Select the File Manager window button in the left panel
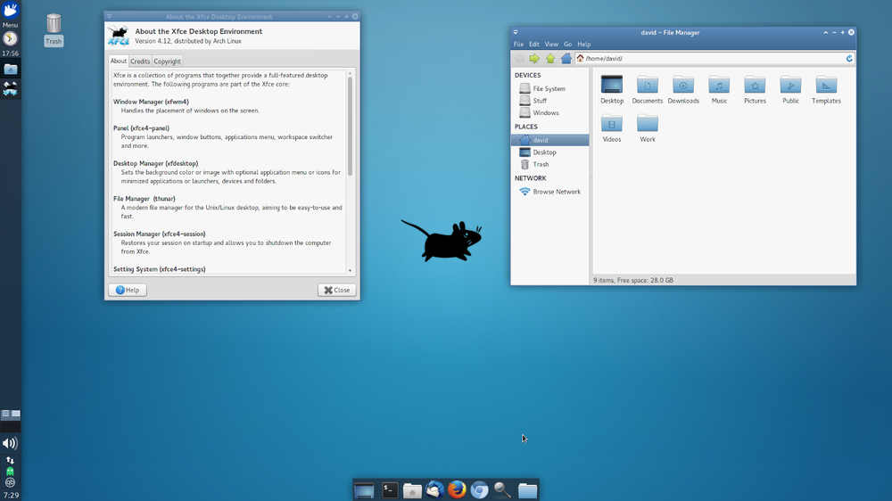This screenshot has width=892, height=501. coord(10,70)
